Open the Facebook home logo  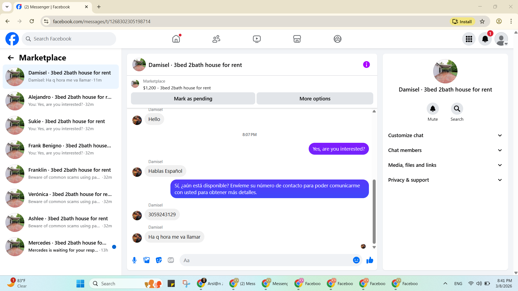12,39
